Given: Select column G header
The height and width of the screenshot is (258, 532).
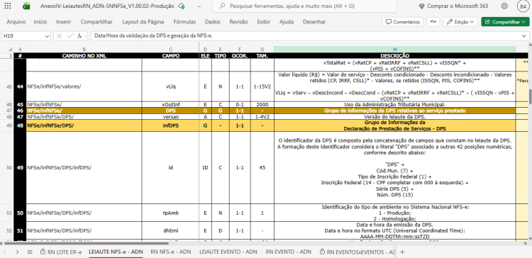Looking at the screenshot, I should [262, 50].
